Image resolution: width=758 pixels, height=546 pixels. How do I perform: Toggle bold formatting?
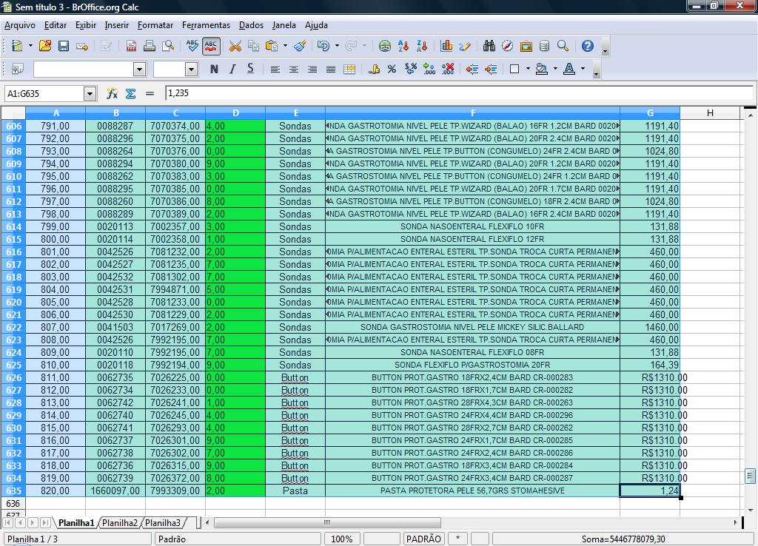[x=214, y=69]
